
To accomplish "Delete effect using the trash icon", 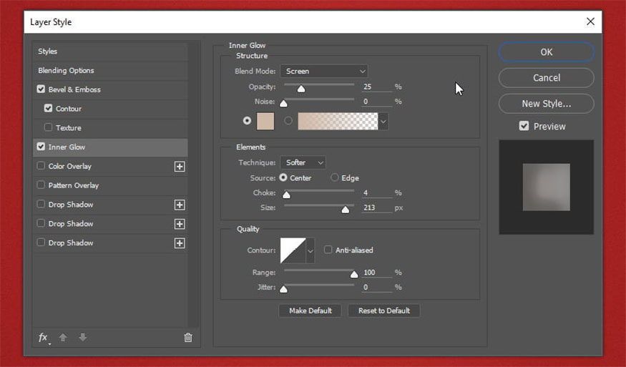I will tap(188, 338).
